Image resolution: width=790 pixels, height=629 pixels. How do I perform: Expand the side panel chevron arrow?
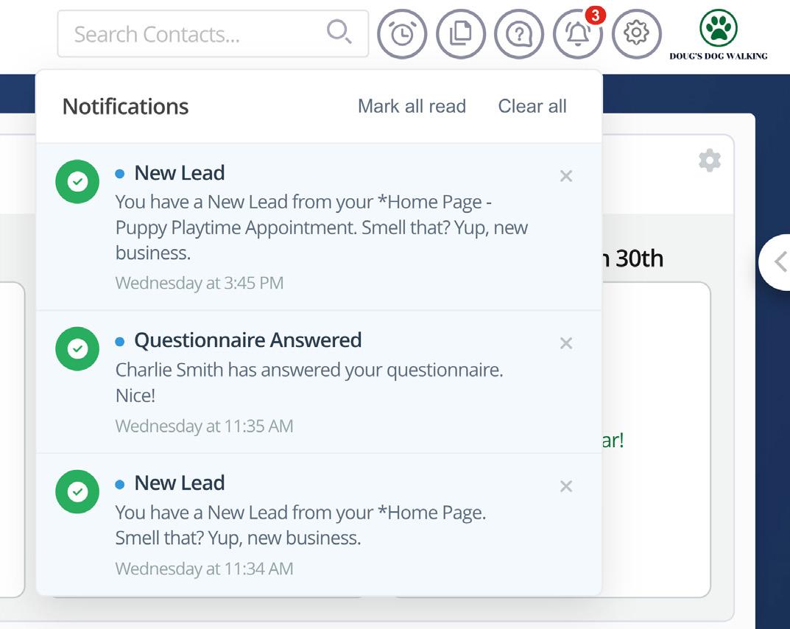coord(780,262)
